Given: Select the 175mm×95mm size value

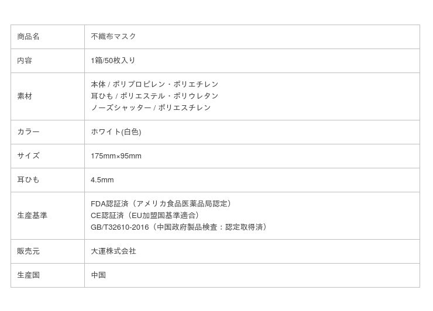Looking at the screenshot, I should (x=116, y=156).
